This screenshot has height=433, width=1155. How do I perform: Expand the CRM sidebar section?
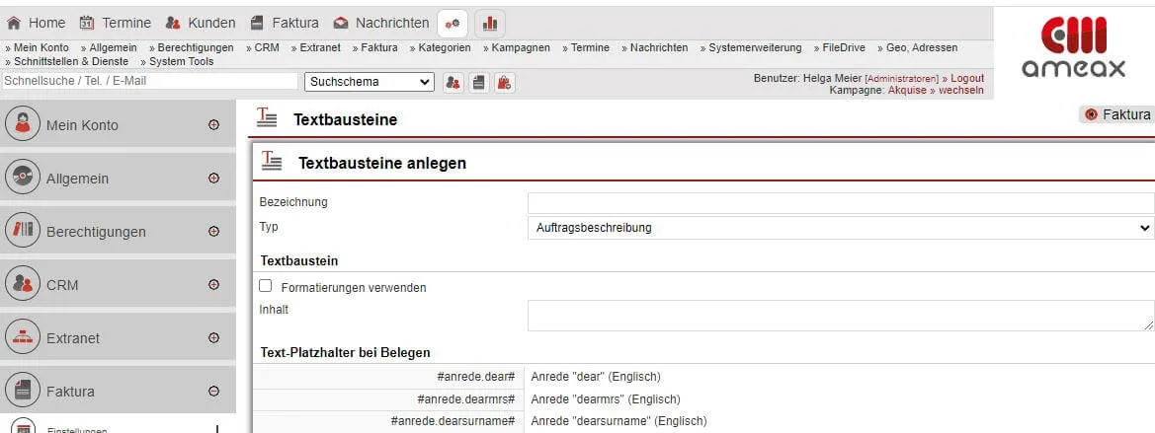[213, 285]
